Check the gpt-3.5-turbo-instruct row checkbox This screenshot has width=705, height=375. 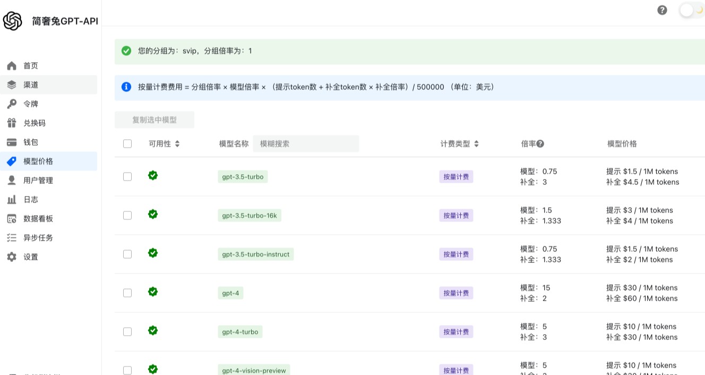tap(127, 254)
